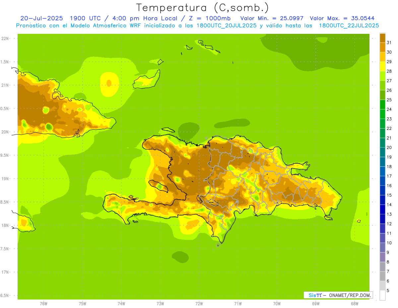This screenshot has width=398, height=308.
Task: Click the SisPI – ONAMET/REP.DOM. watermark label
Action: point(338,295)
